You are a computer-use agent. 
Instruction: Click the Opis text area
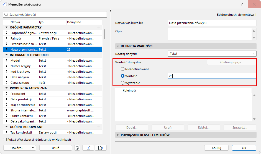point(210,34)
